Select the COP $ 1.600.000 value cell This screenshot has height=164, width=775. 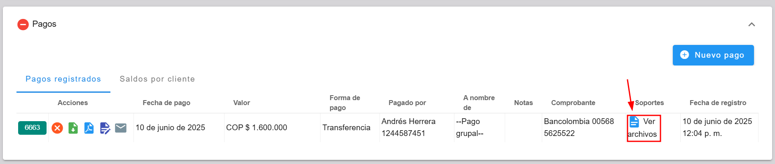tap(257, 128)
